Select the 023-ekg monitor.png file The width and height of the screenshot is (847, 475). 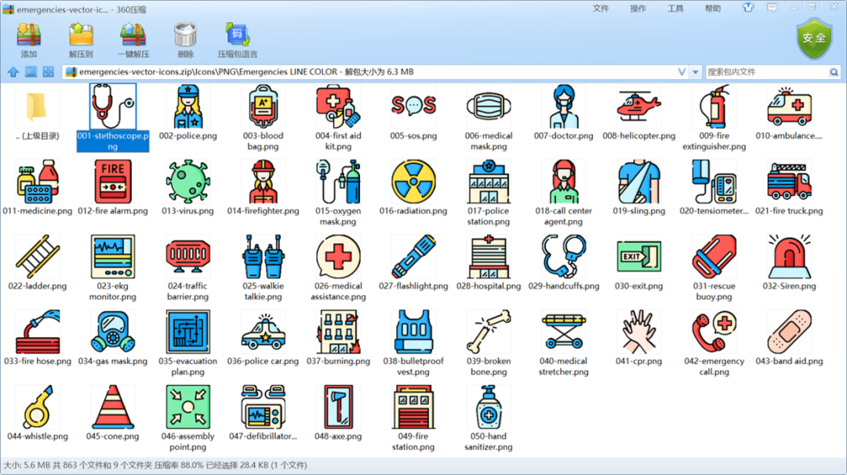click(x=113, y=268)
